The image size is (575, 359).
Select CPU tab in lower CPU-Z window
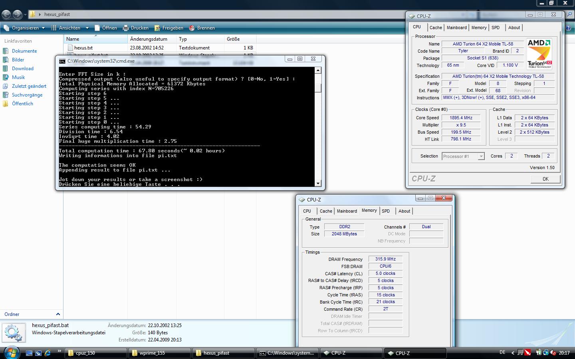coord(307,211)
